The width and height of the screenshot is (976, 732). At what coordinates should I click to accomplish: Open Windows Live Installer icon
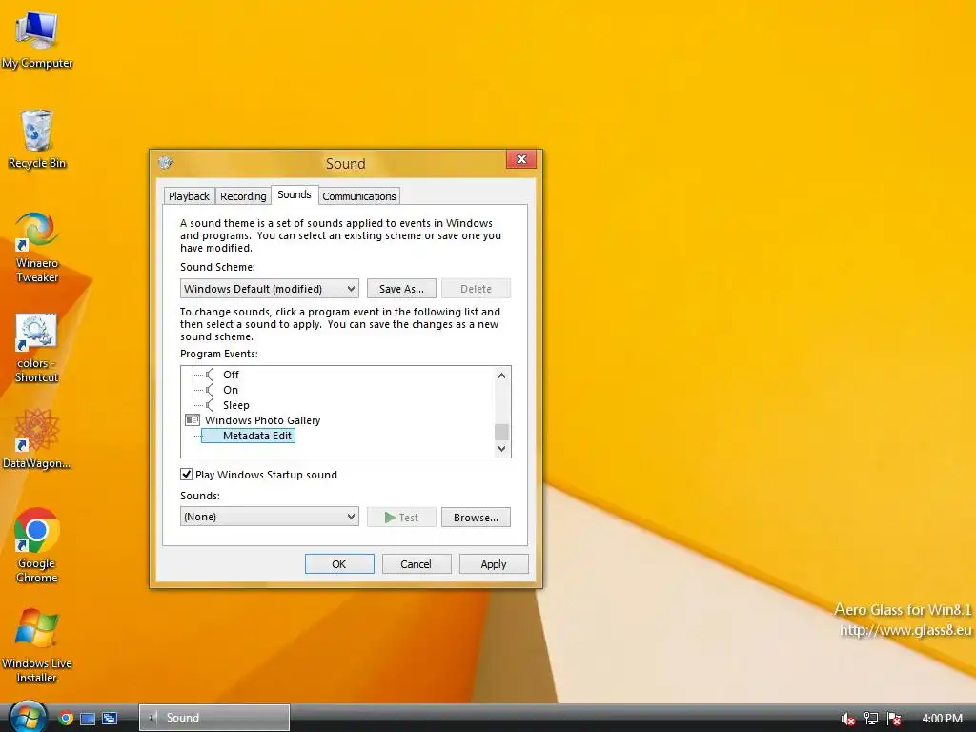(x=37, y=646)
